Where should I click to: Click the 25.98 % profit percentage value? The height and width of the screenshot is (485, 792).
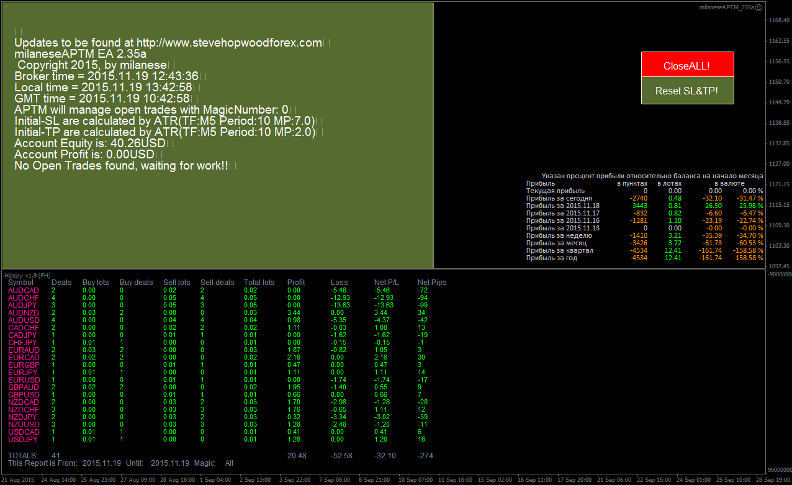click(750, 206)
